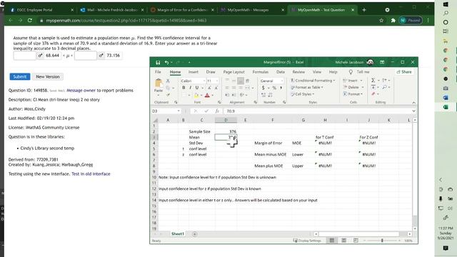Toggle Bold formatting in Excel
This screenshot has width=457, height=257.
click(x=184, y=88)
